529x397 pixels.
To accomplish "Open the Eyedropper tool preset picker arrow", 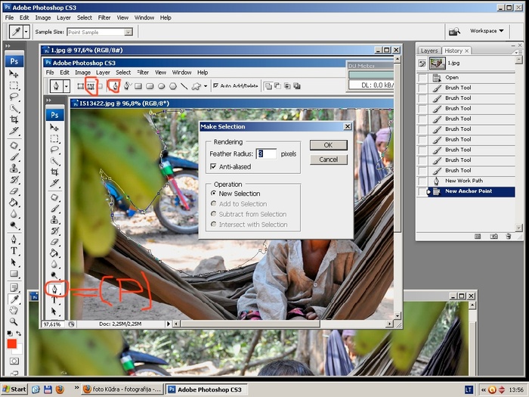I will pos(26,32).
